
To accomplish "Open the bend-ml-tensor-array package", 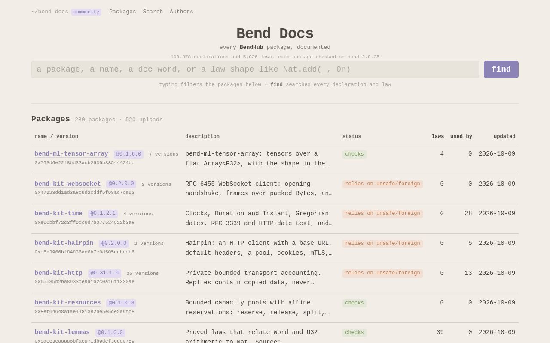I will (71, 154).
